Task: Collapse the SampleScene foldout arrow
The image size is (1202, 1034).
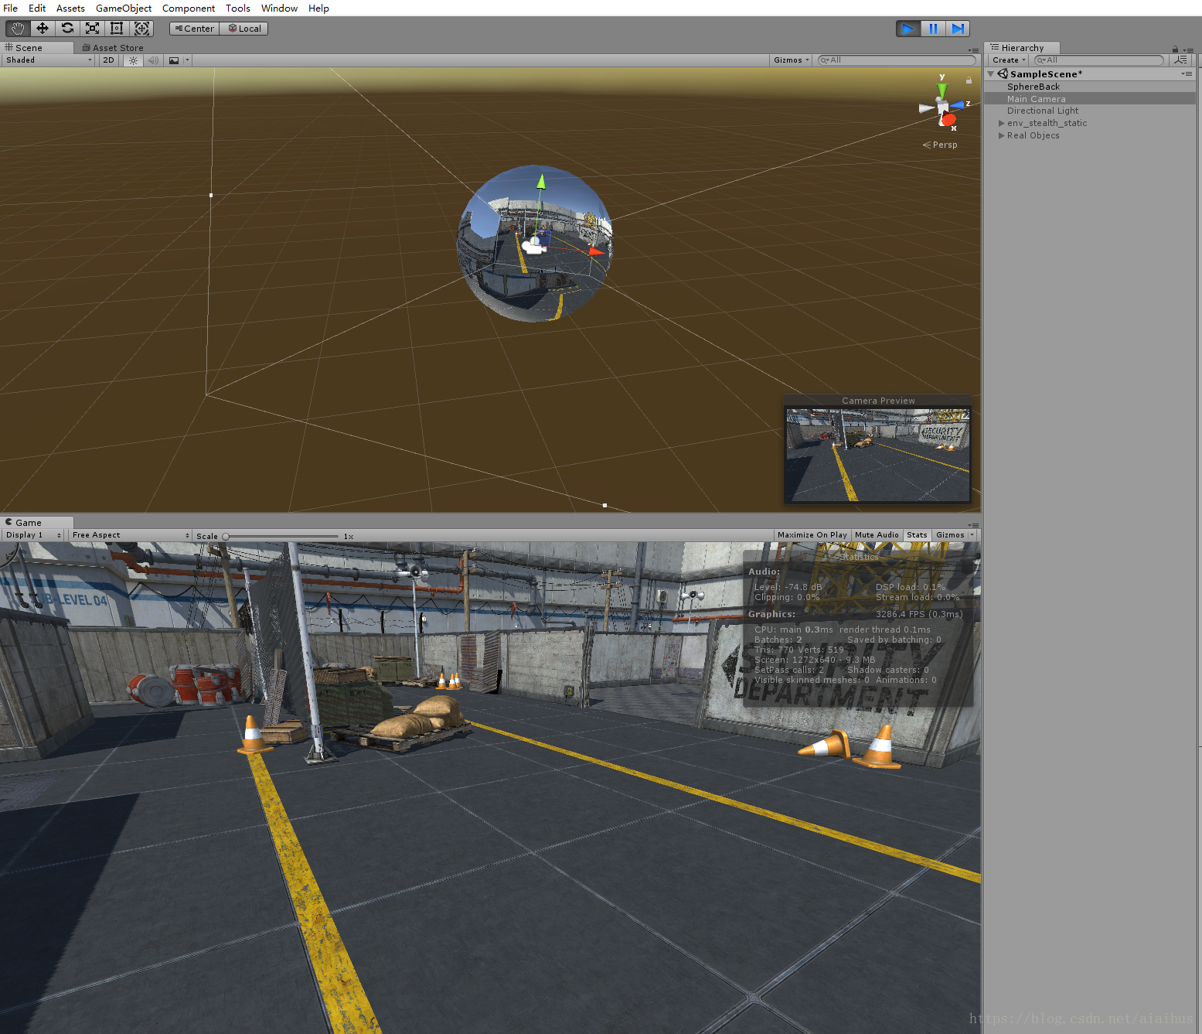Action: click(x=991, y=74)
